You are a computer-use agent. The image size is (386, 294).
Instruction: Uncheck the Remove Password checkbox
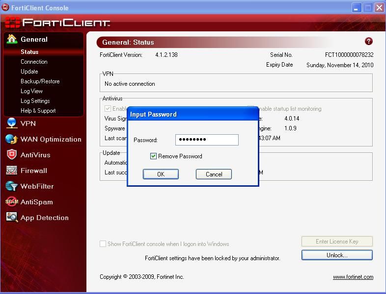(x=153, y=156)
